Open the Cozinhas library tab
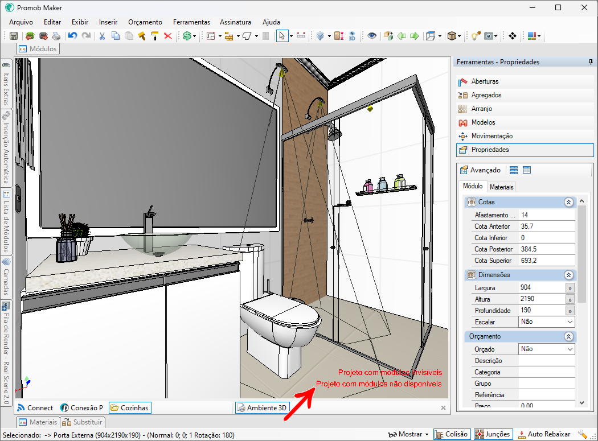This screenshot has height=441, width=598. [130, 408]
